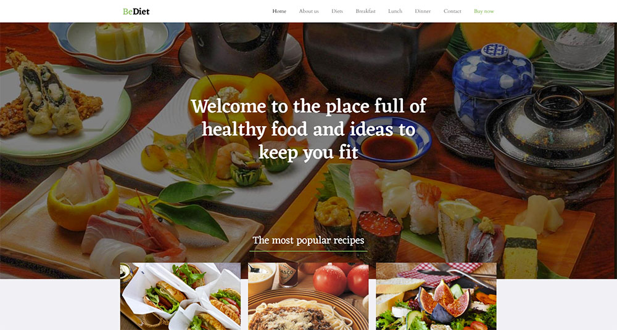The image size is (617, 330).
Task: Click the green Buy now link
Action: (484, 11)
